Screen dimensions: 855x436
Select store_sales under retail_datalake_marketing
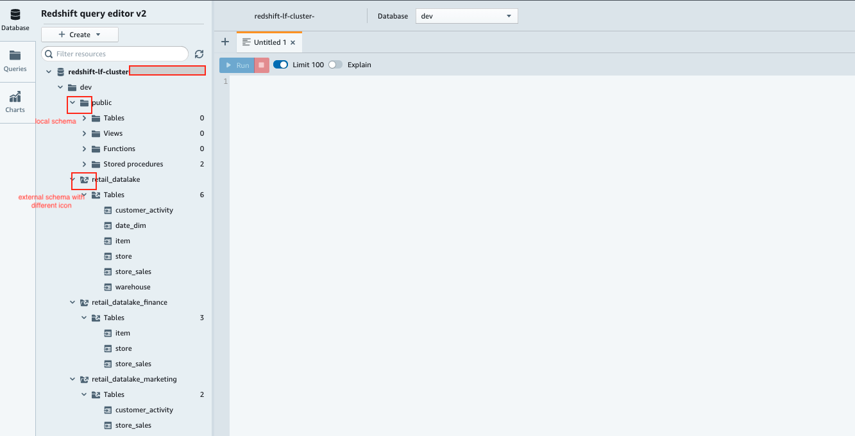[133, 425]
